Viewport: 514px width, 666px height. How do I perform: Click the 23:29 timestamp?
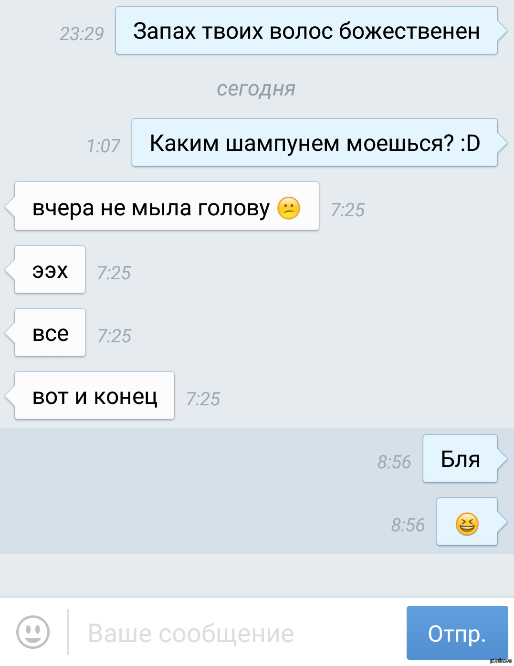[x=82, y=33]
